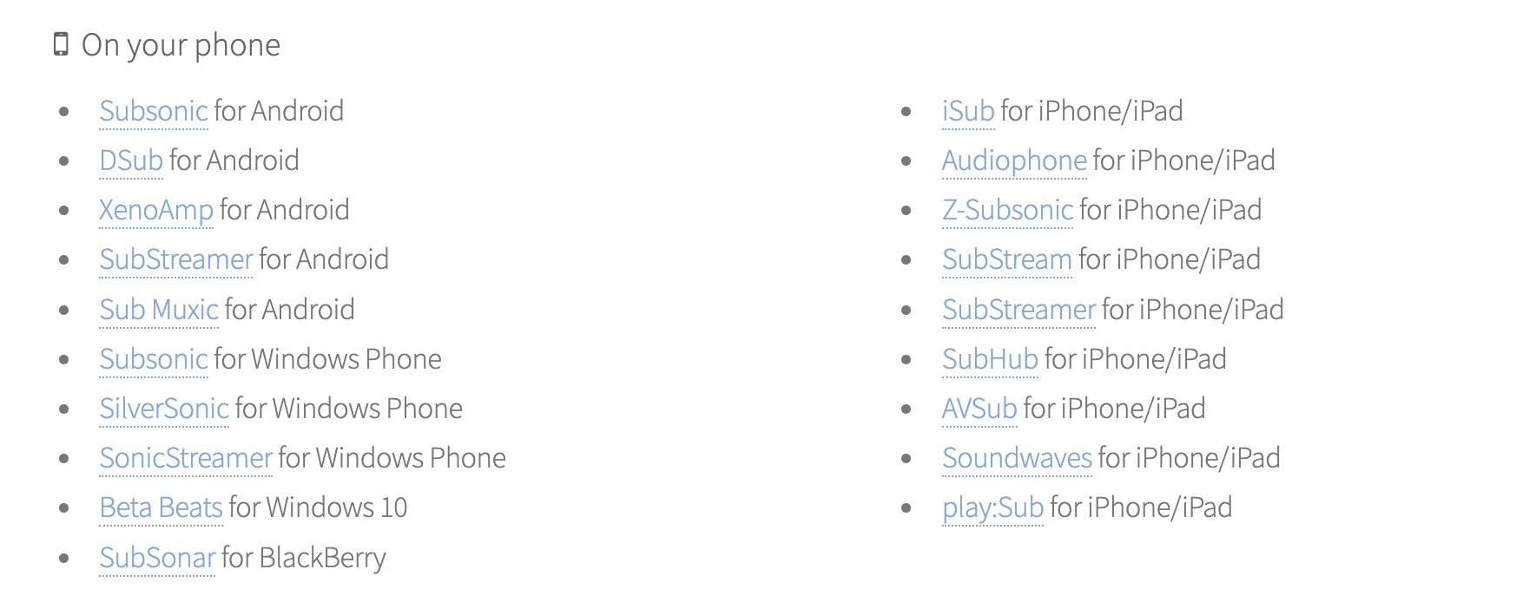Open the Audiophone link

1014,160
